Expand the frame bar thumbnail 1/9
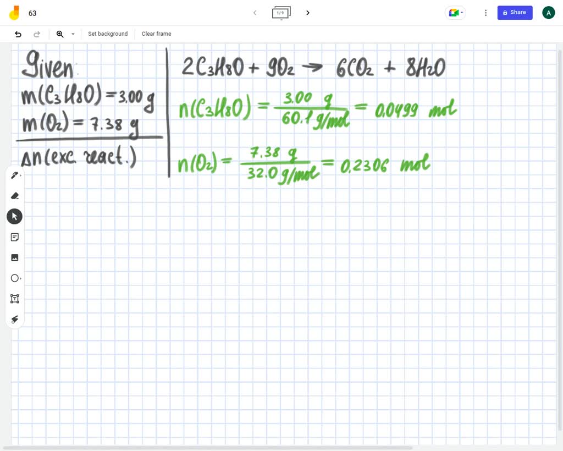 pos(281,13)
